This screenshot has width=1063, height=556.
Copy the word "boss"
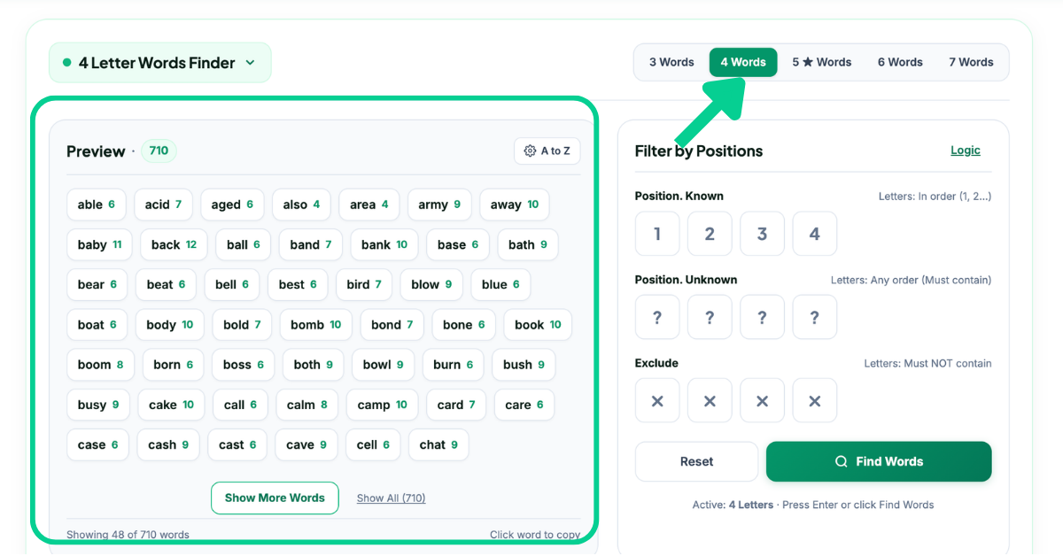(244, 365)
